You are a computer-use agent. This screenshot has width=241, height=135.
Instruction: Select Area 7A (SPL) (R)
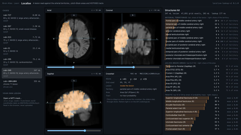pos(201,90)
